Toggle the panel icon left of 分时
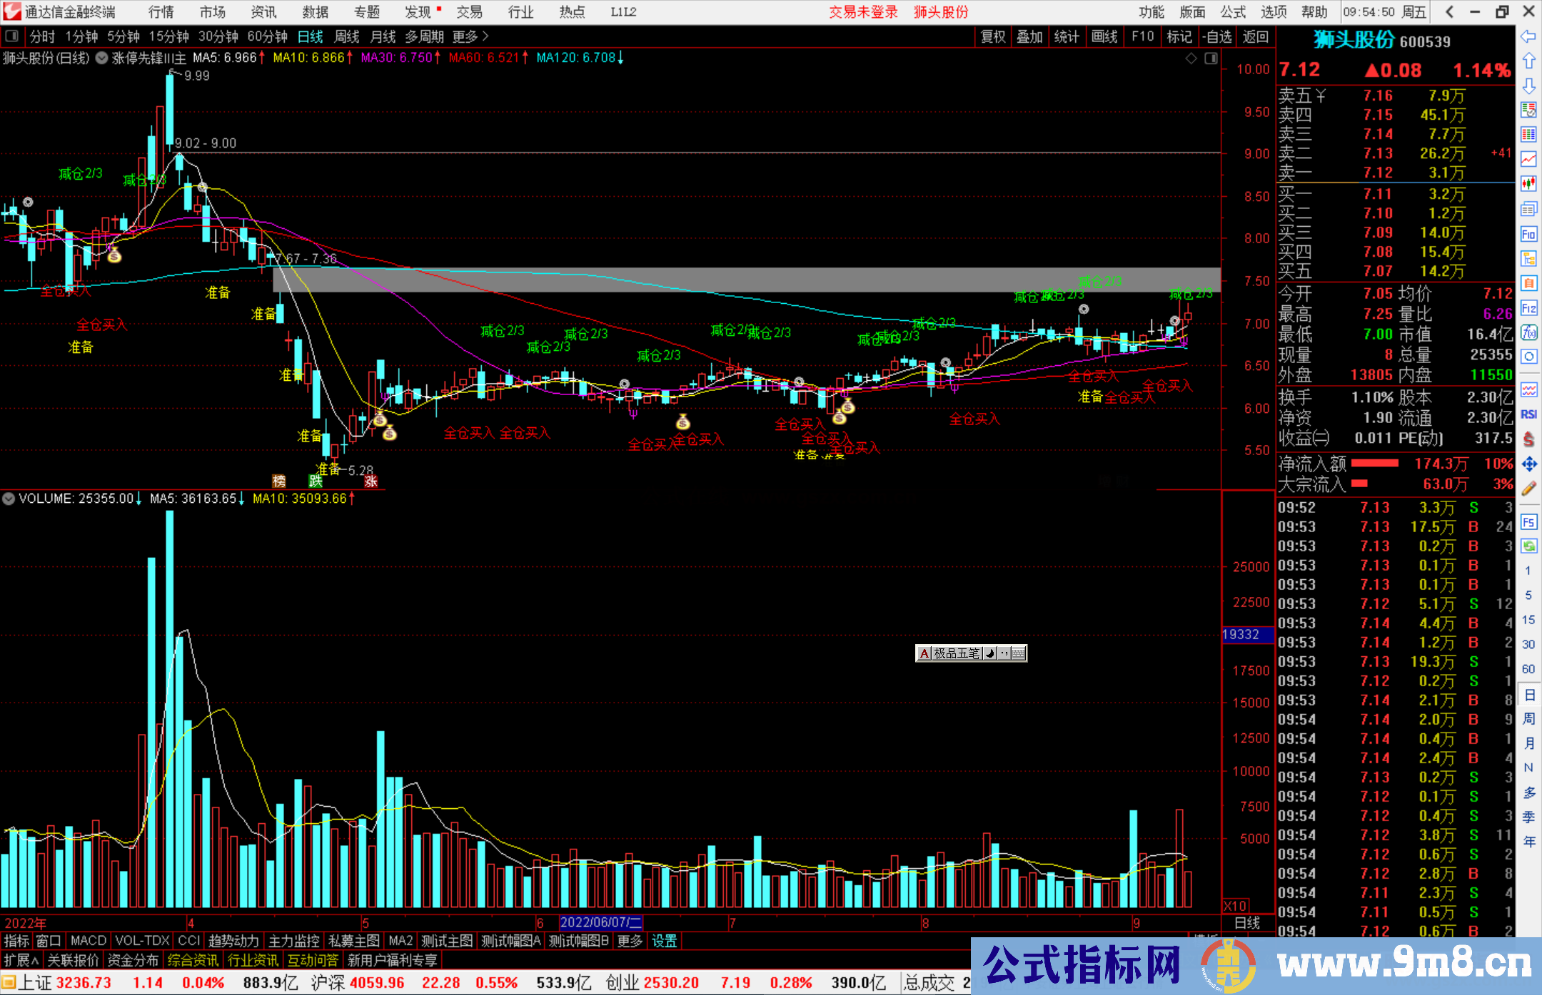The width and height of the screenshot is (1542, 995). [11, 36]
